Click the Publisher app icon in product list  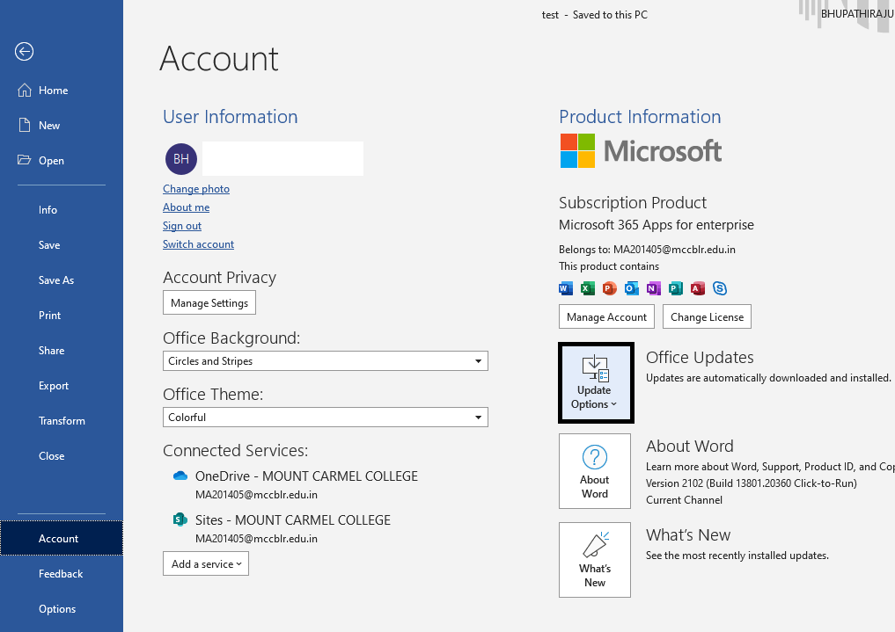coord(675,288)
